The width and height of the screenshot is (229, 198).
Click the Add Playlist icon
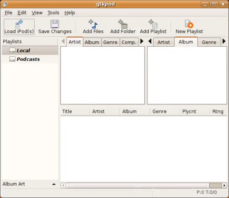tap(153, 24)
